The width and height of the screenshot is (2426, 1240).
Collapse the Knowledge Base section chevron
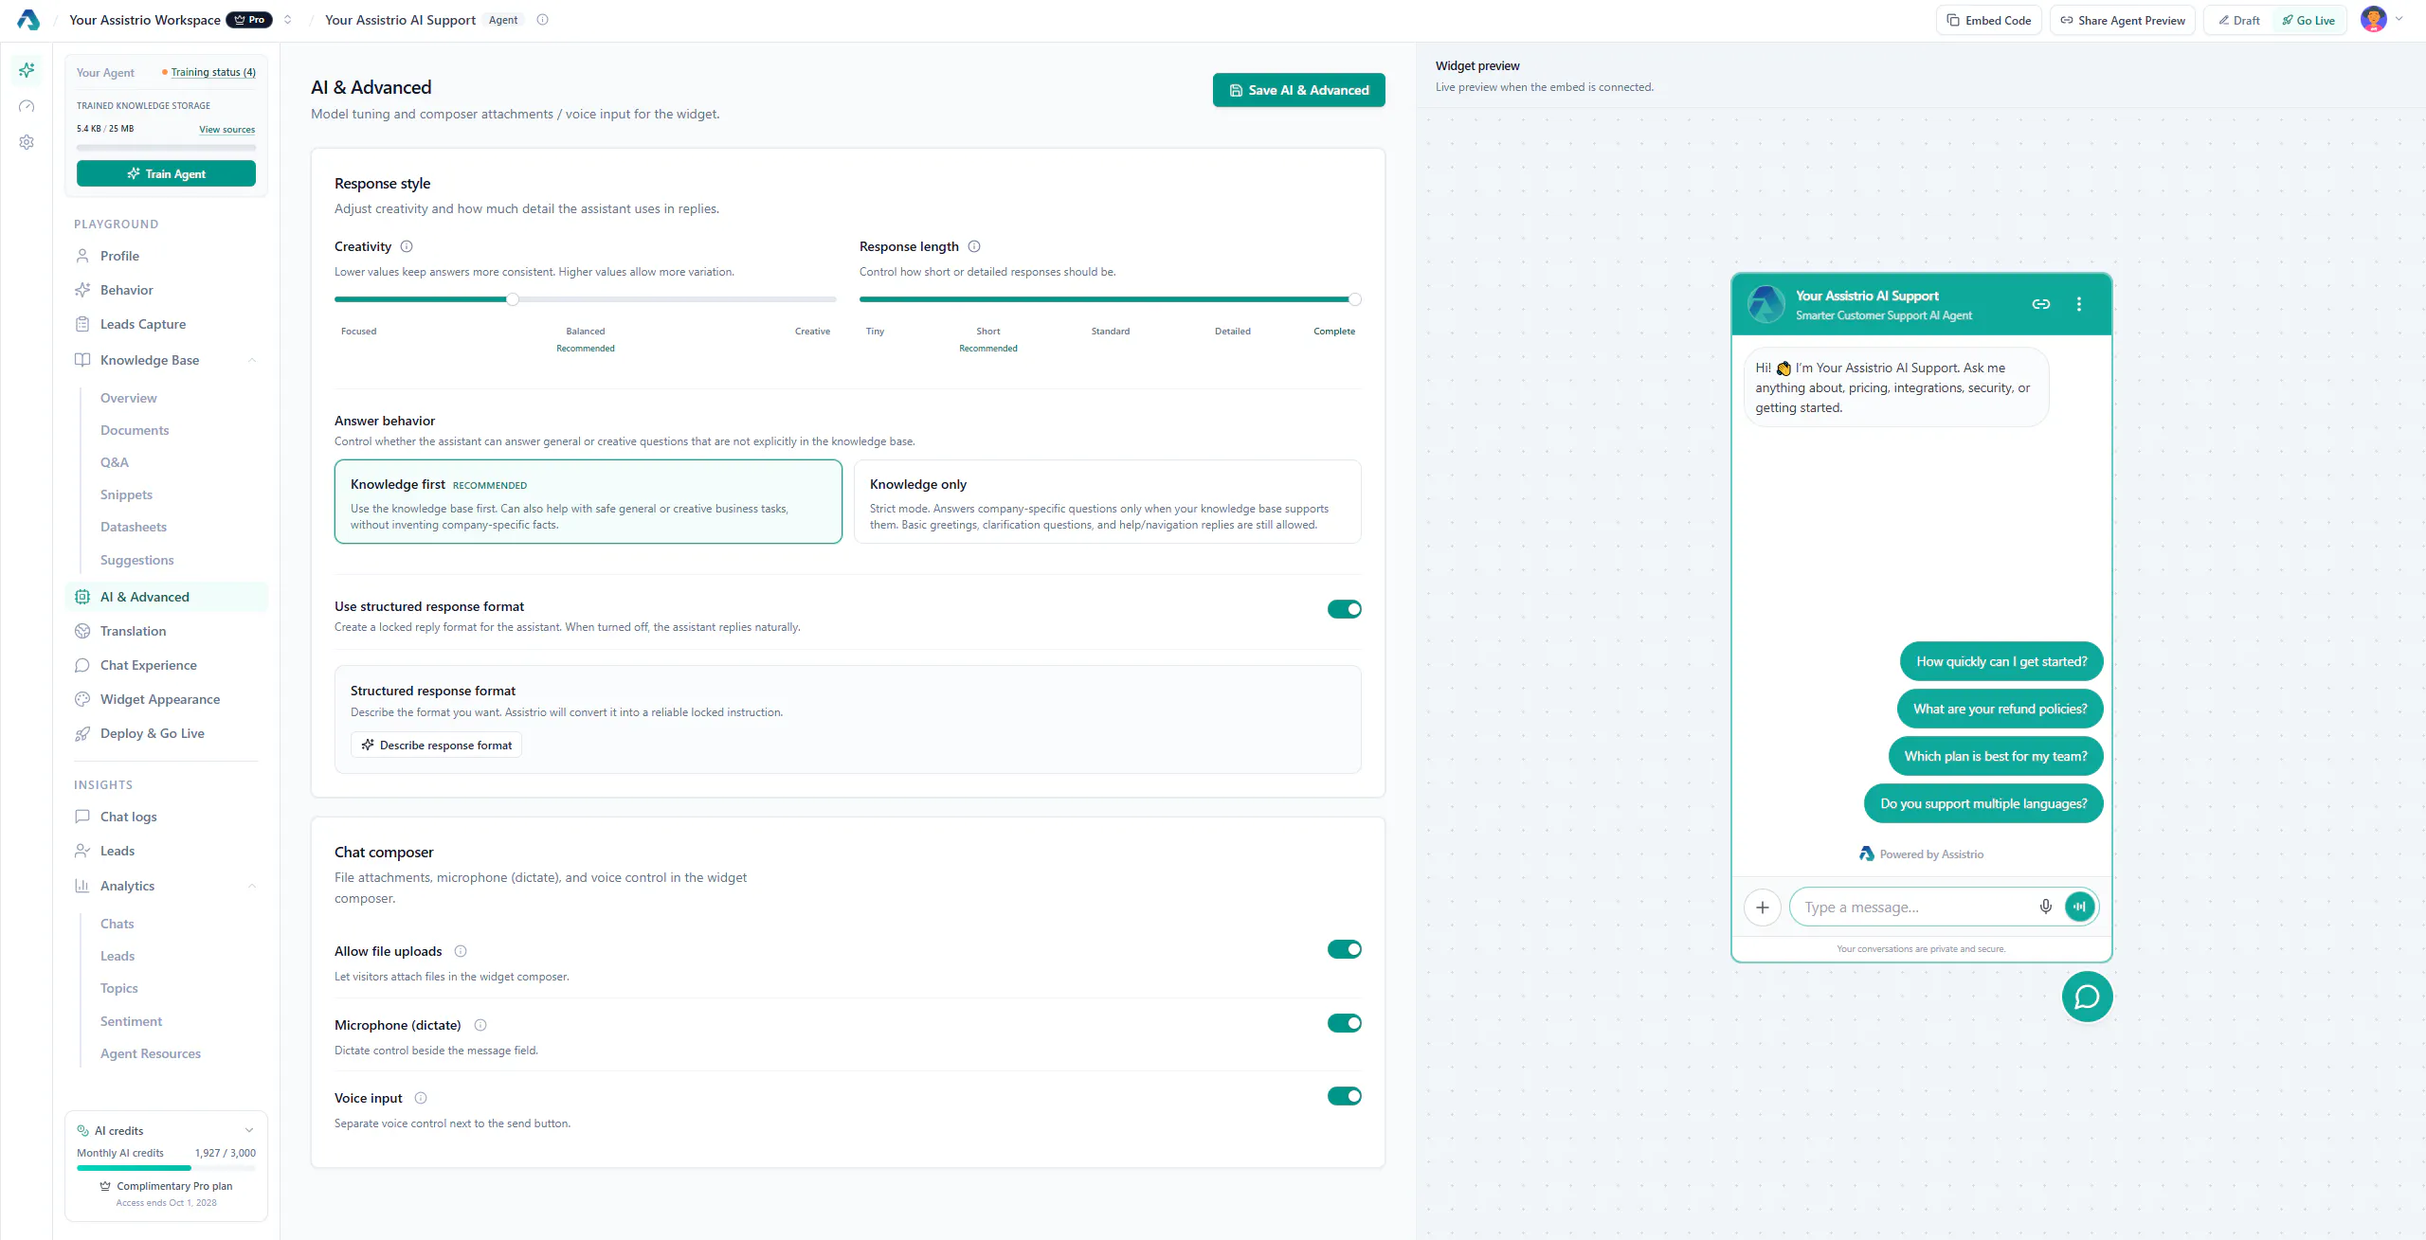[x=252, y=360]
